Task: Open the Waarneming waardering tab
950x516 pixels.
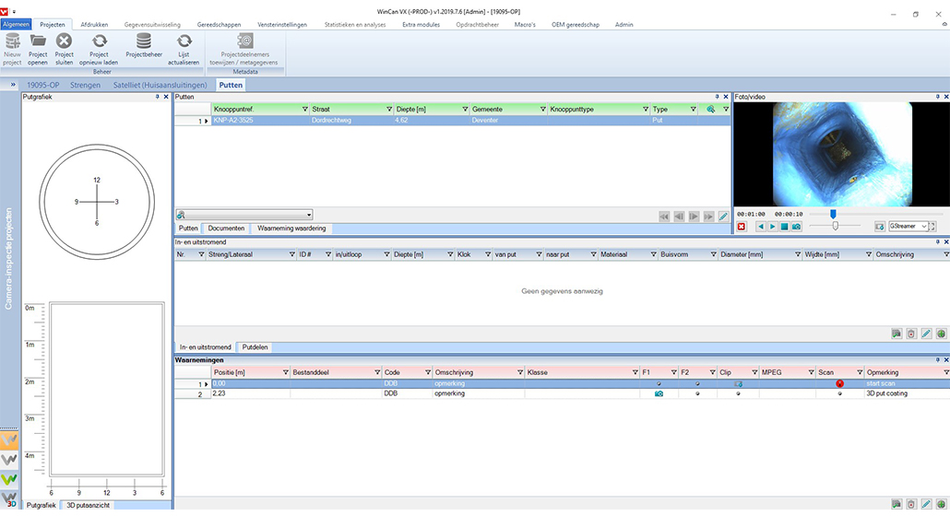Action: pyautogui.click(x=291, y=229)
